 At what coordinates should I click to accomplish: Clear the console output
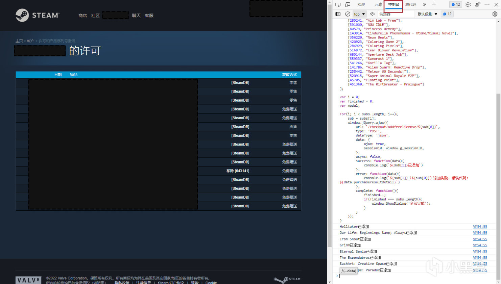coord(348,14)
